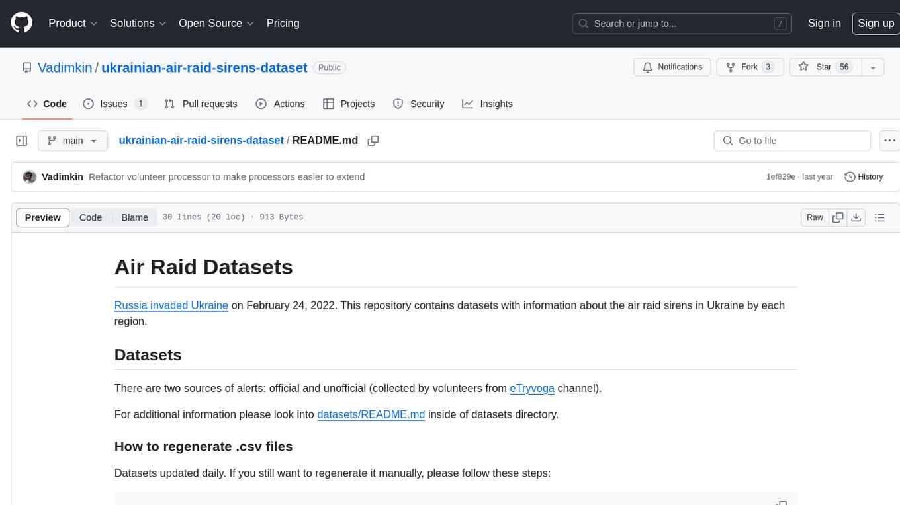Click the Notifications bell button
The width and height of the screenshot is (900, 505).
pyautogui.click(x=672, y=67)
